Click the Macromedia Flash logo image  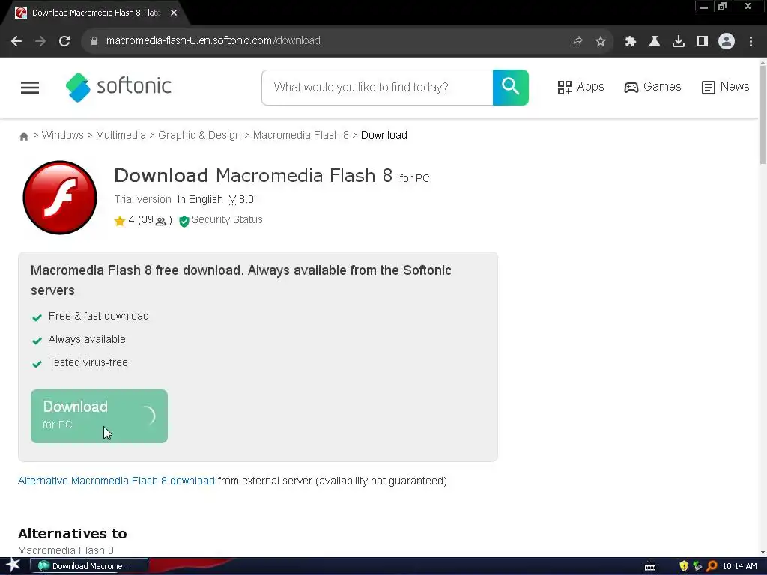tap(60, 198)
